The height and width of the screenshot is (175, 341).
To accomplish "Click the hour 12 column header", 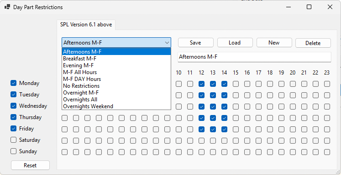I will click(201, 73).
